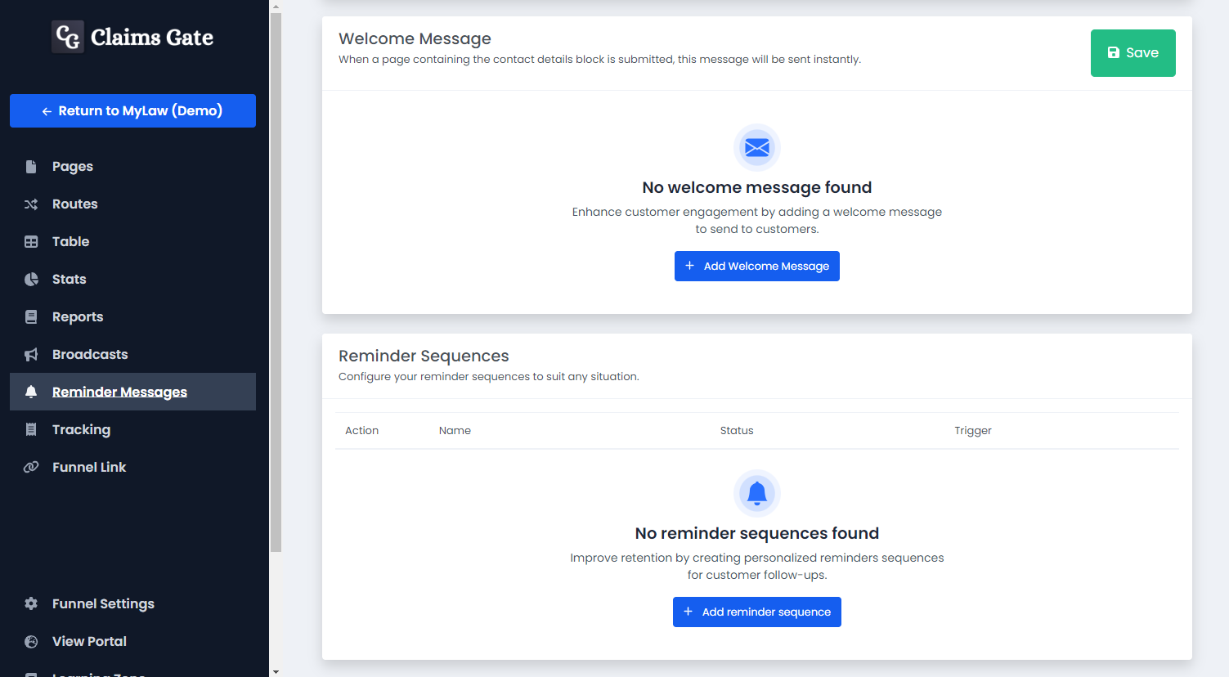
Task: Click the Routes shuffle icon
Action: [x=31, y=204]
